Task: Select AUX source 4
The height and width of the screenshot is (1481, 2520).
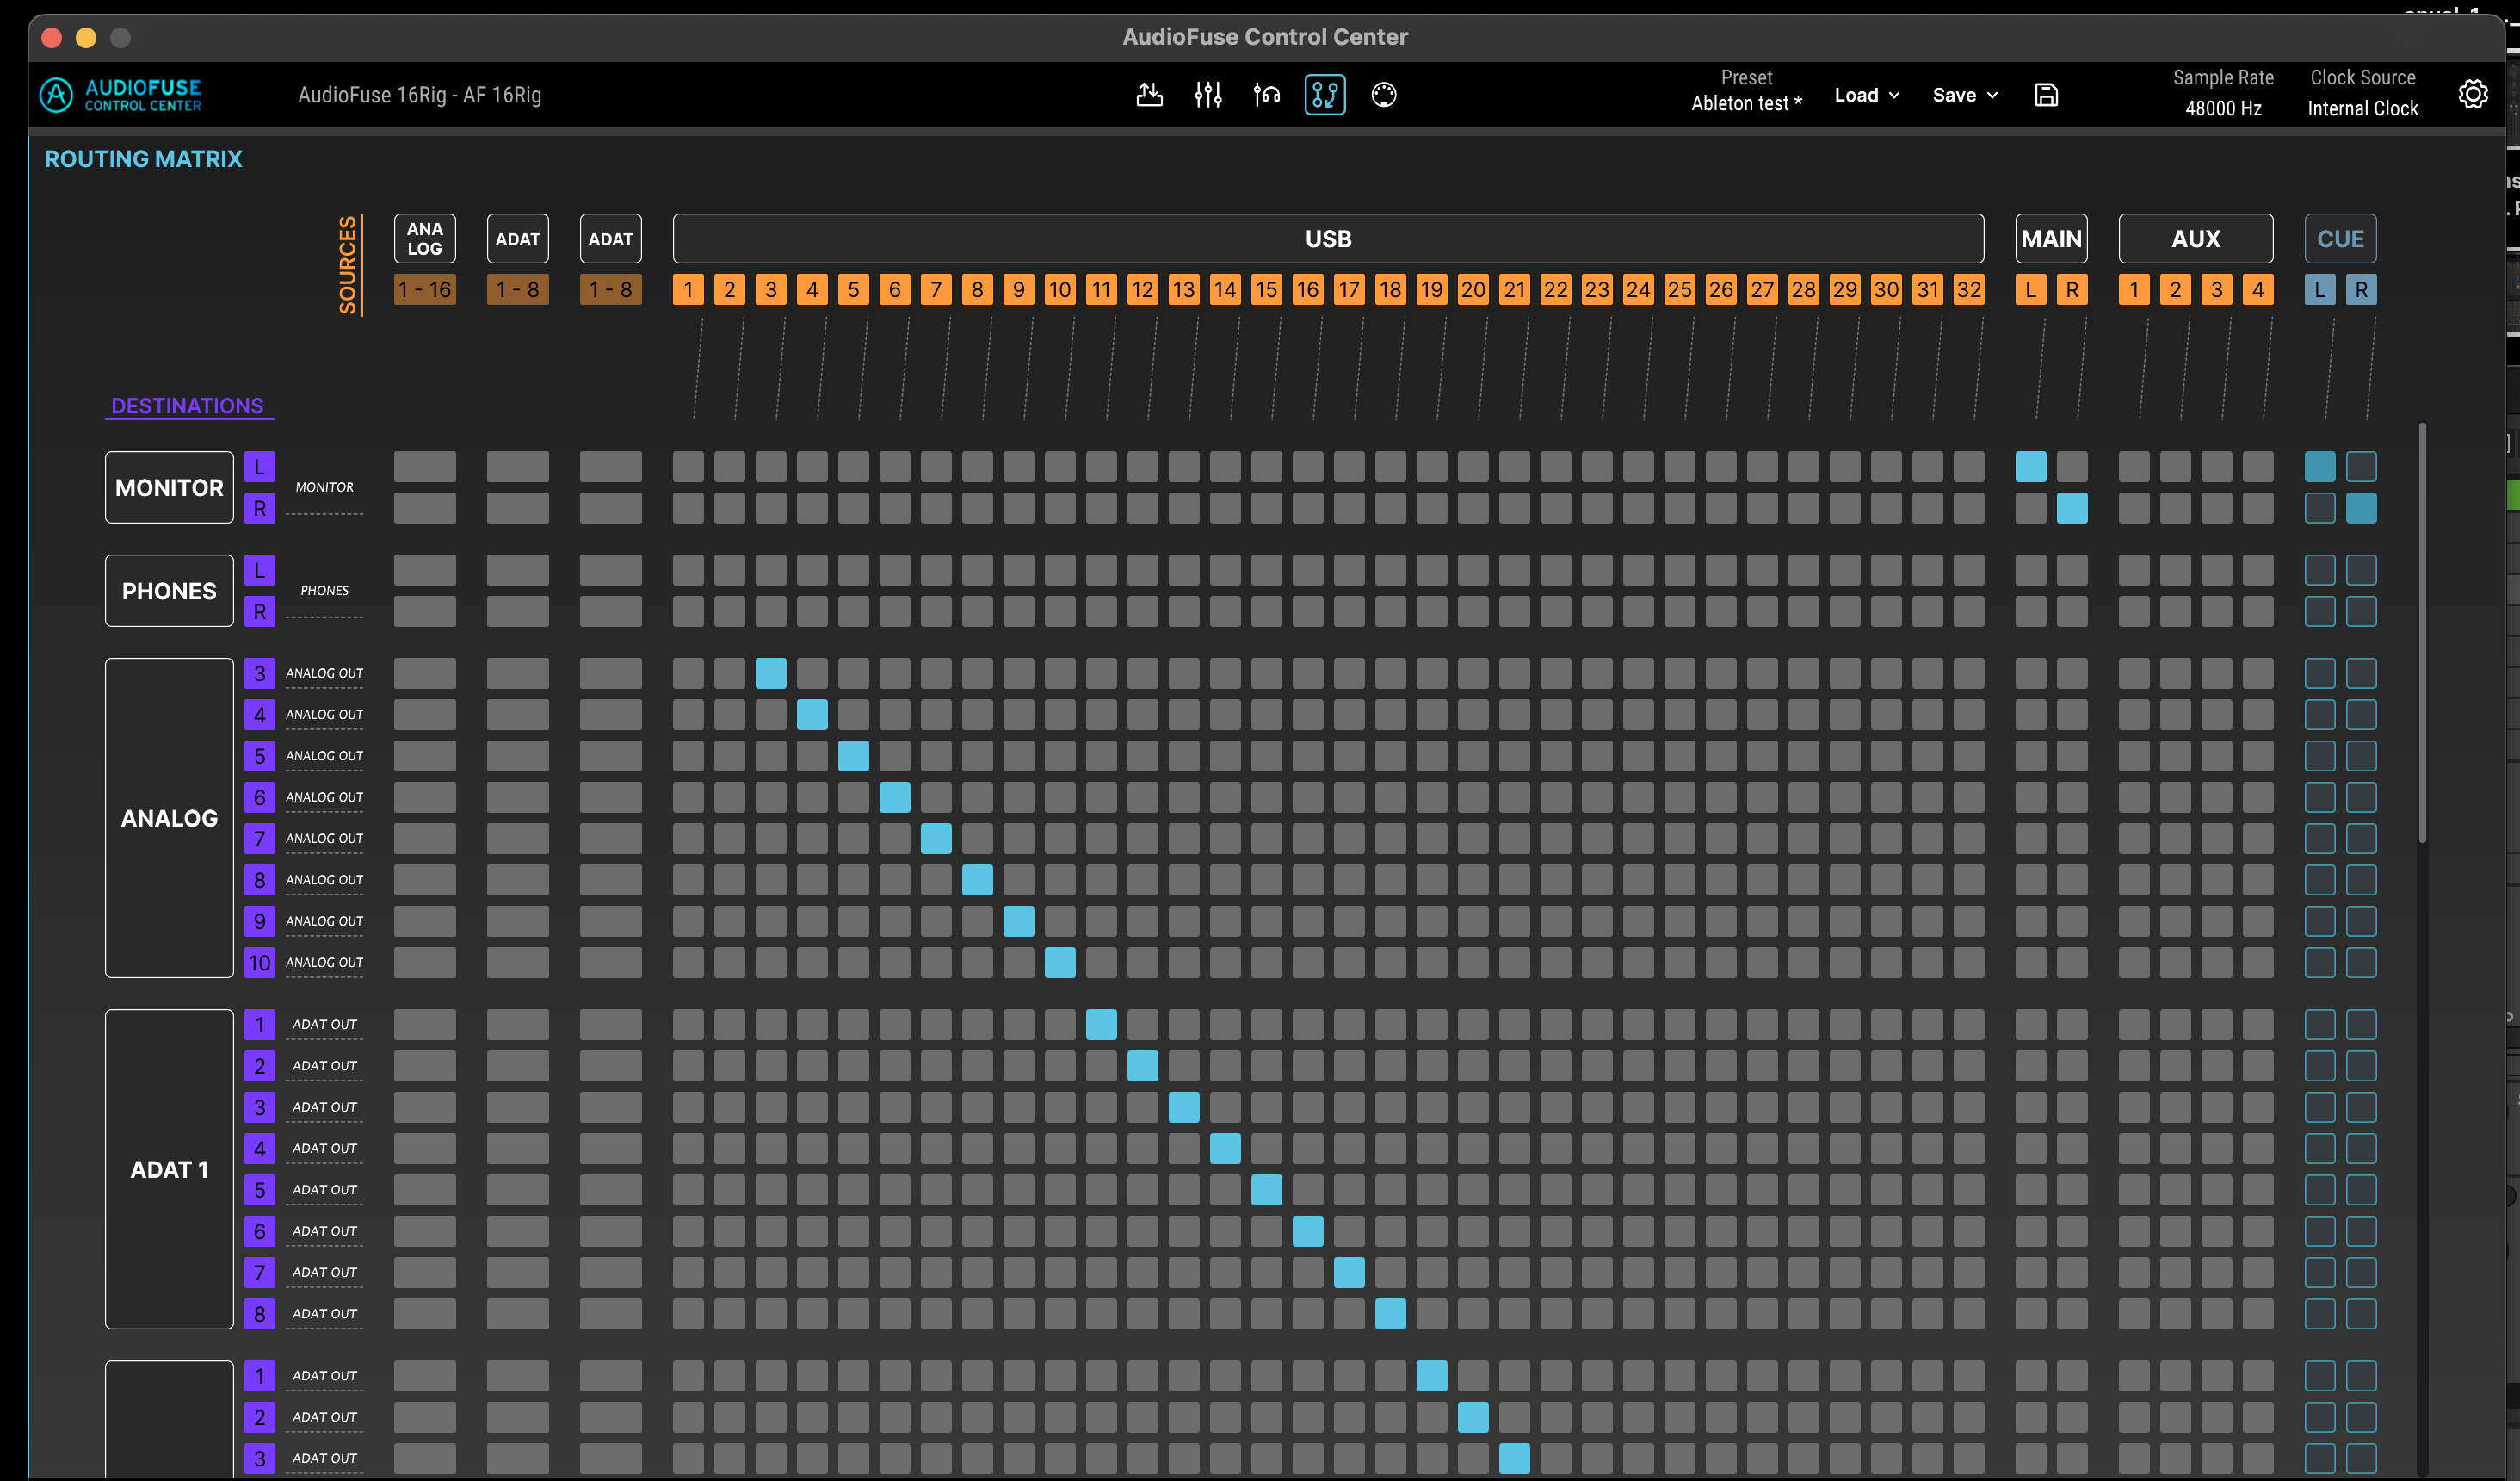Action: coord(2258,290)
